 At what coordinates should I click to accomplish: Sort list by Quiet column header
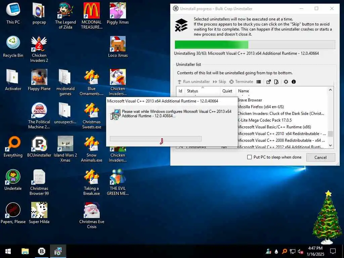(x=228, y=91)
